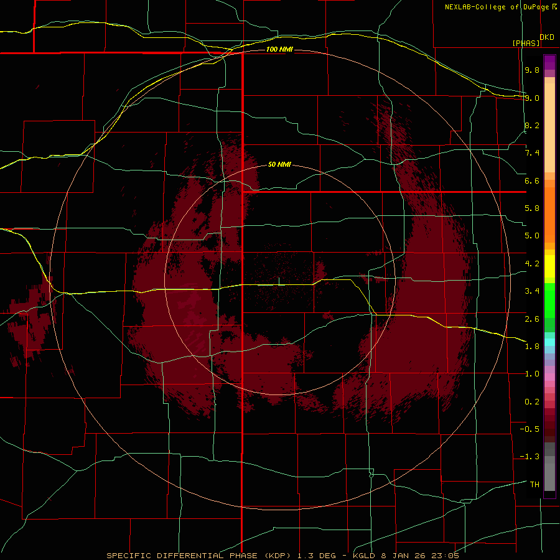This screenshot has height=560, width=560.
Task: Click the 4.2 value on the color scale
Action: coord(532,264)
